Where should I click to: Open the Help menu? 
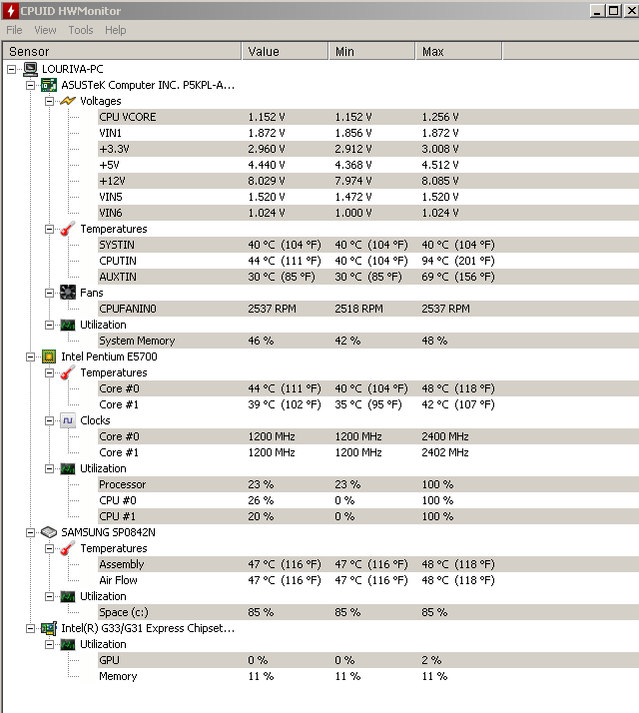(x=116, y=30)
